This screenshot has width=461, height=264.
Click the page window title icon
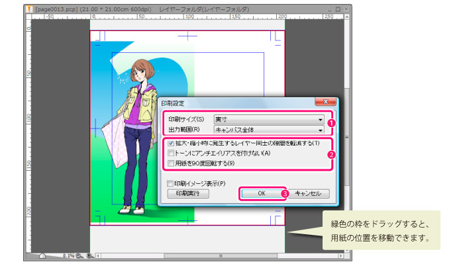point(29,9)
